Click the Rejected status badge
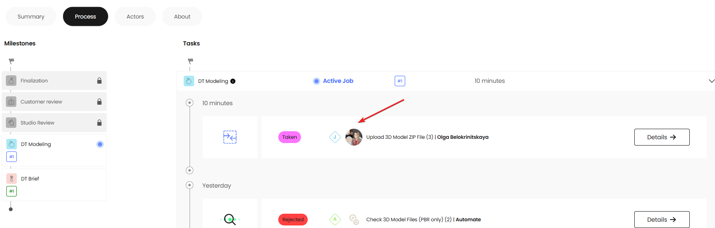This screenshot has width=715, height=228. 293,220
